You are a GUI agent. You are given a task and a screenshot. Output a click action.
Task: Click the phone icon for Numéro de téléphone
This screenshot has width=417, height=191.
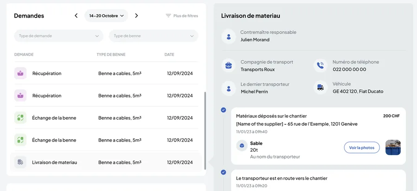tap(321, 66)
